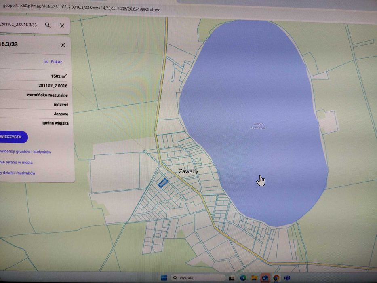
Task: Open Task View from the taskbar
Action: [232, 278]
